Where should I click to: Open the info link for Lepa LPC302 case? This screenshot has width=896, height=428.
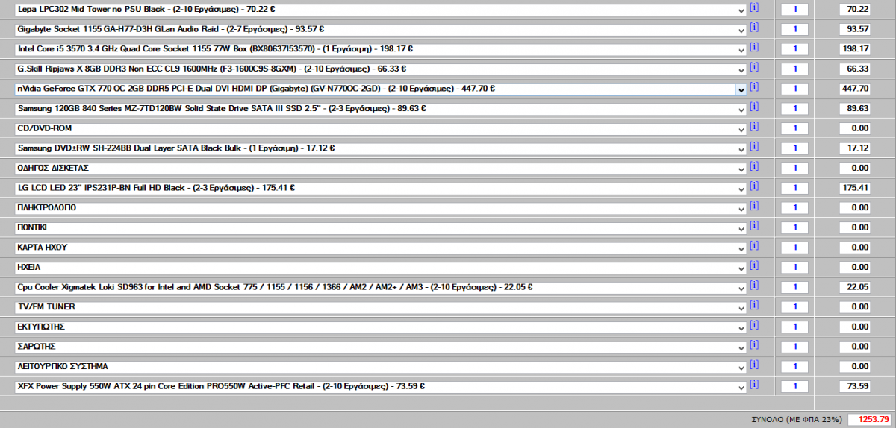point(754,7)
